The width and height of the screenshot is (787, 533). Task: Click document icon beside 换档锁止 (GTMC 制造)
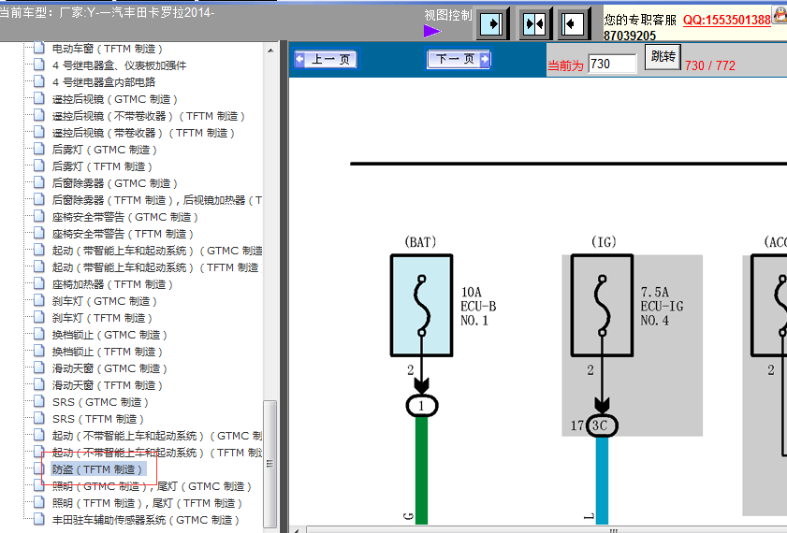point(39,334)
